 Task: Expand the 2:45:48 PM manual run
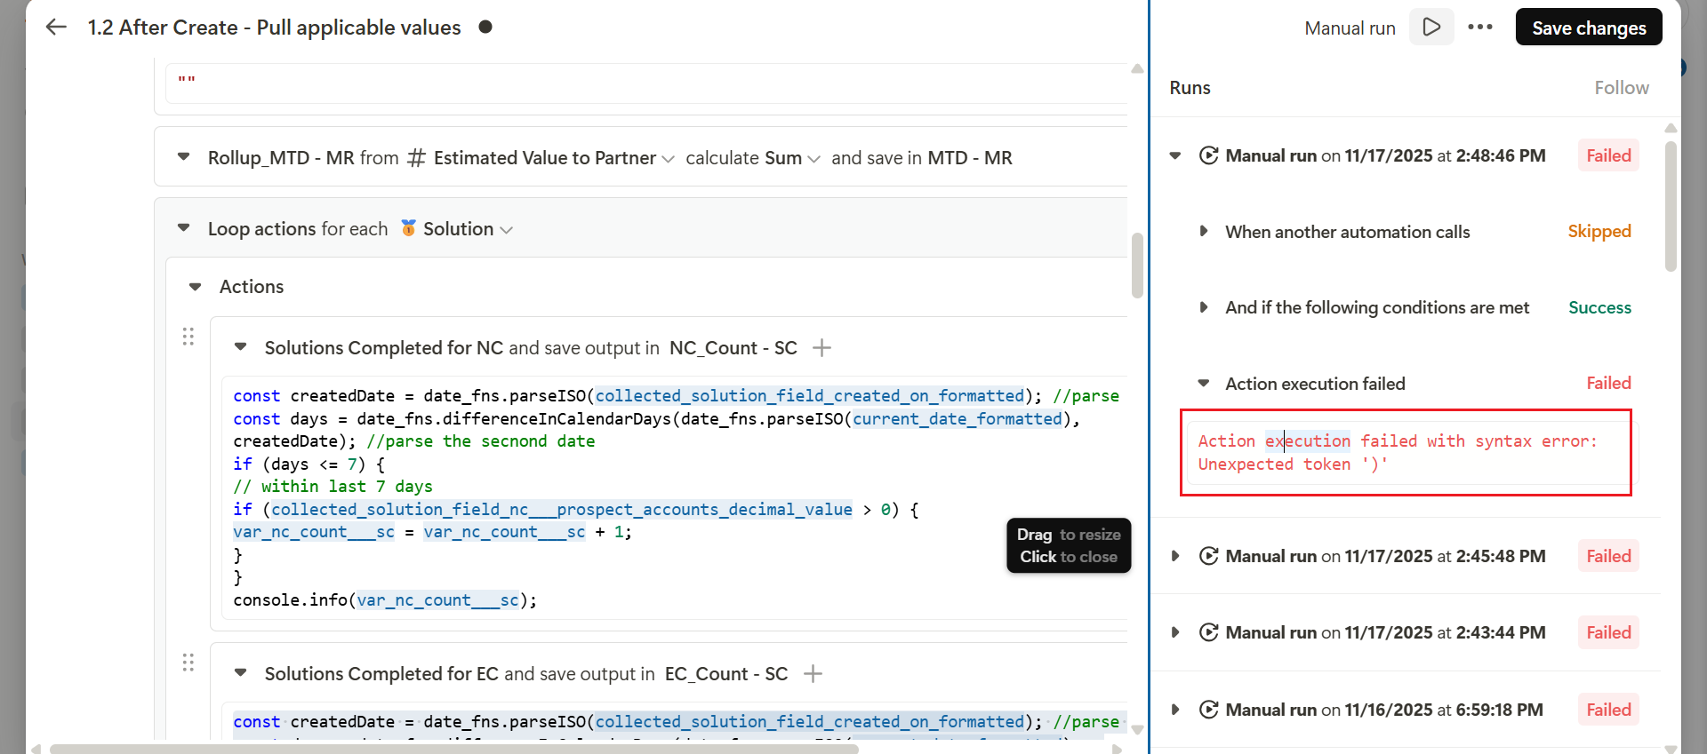pos(1175,557)
